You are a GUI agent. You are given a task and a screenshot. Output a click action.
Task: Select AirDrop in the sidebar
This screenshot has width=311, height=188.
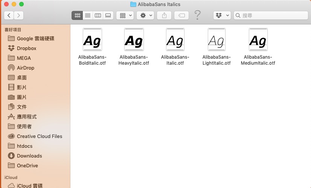(35, 68)
